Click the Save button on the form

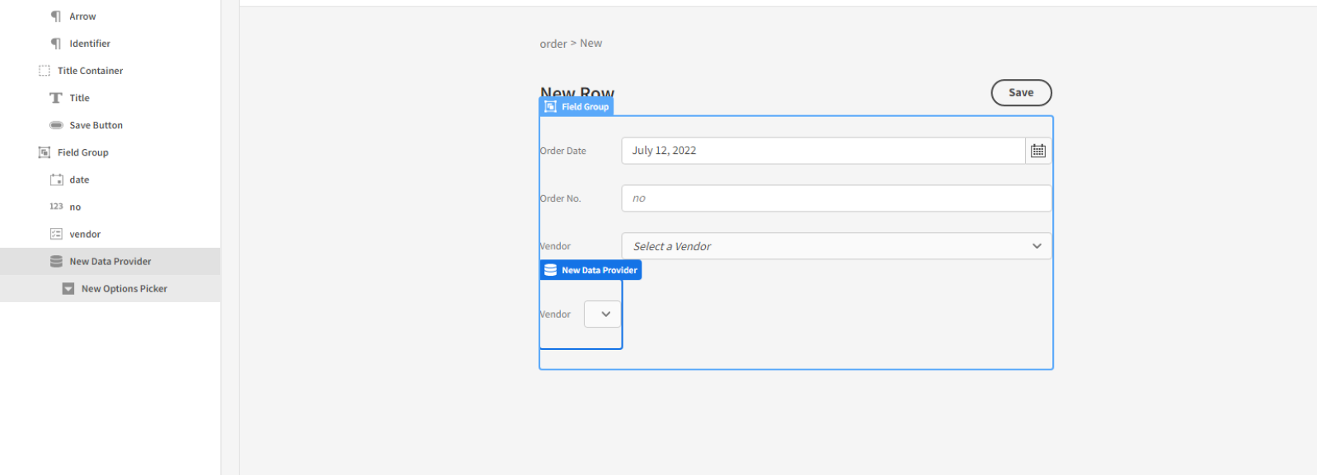pyautogui.click(x=1021, y=93)
